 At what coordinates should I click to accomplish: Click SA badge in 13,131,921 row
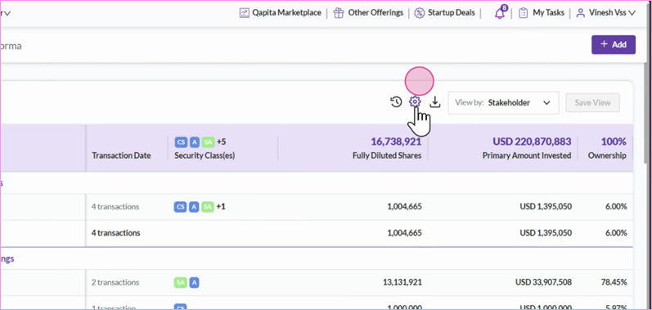[181, 282]
